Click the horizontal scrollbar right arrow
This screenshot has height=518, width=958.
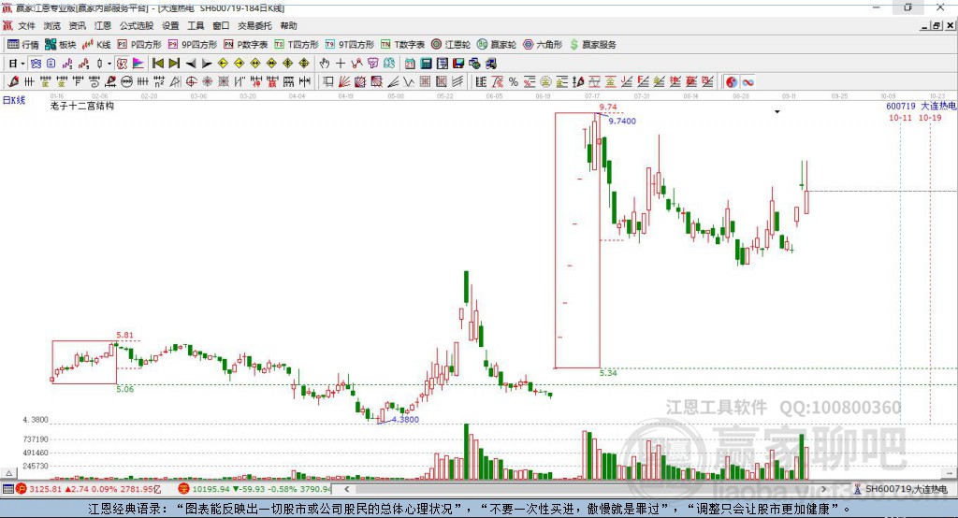point(823,489)
